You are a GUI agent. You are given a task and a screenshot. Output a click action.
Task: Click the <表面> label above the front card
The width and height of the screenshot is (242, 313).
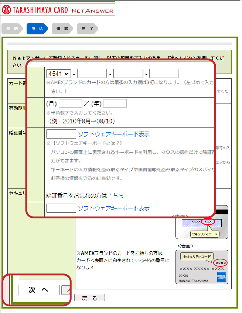(185, 246)
